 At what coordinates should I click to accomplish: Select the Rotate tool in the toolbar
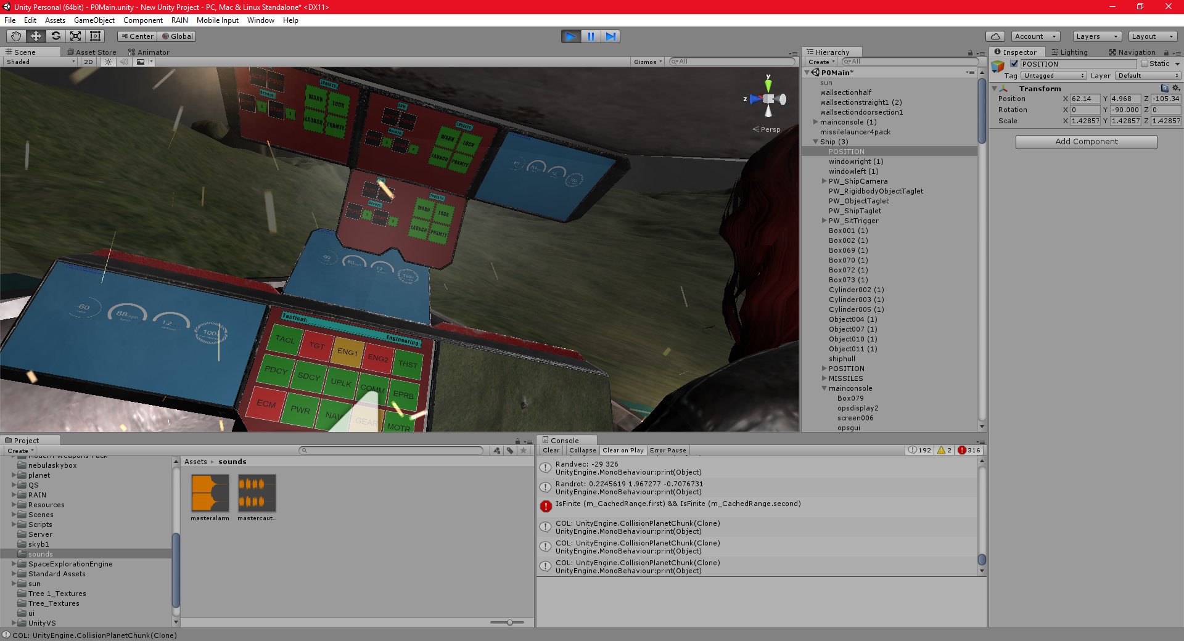point(55,36)
